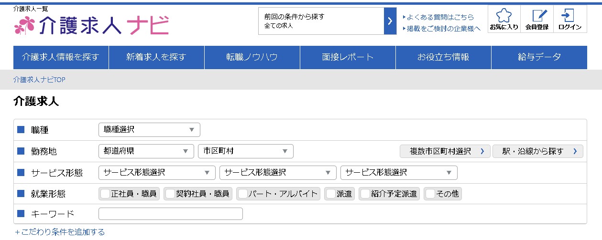Click the キーワード text input field
The image size is (602, 240).
coord(170,214)
